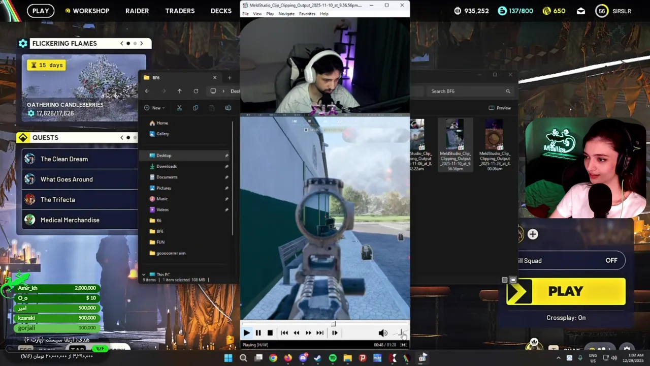Toggle the Fill Squad option
The height and width of the screenshot is (366, 650).
click(x=571, y=261)
